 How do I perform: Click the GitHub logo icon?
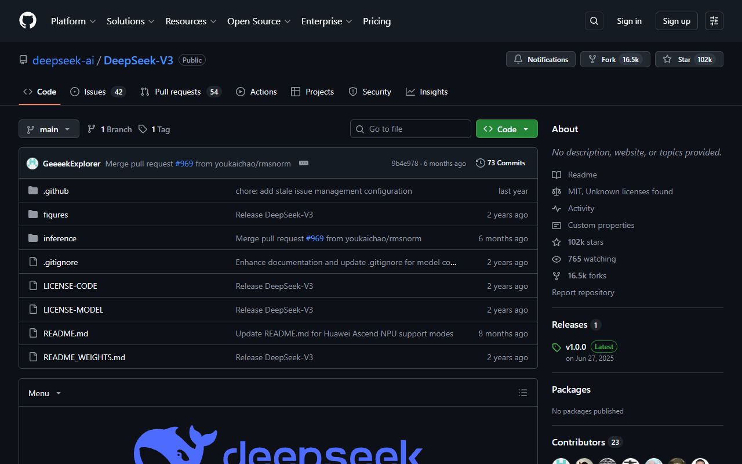coord(27,21)
